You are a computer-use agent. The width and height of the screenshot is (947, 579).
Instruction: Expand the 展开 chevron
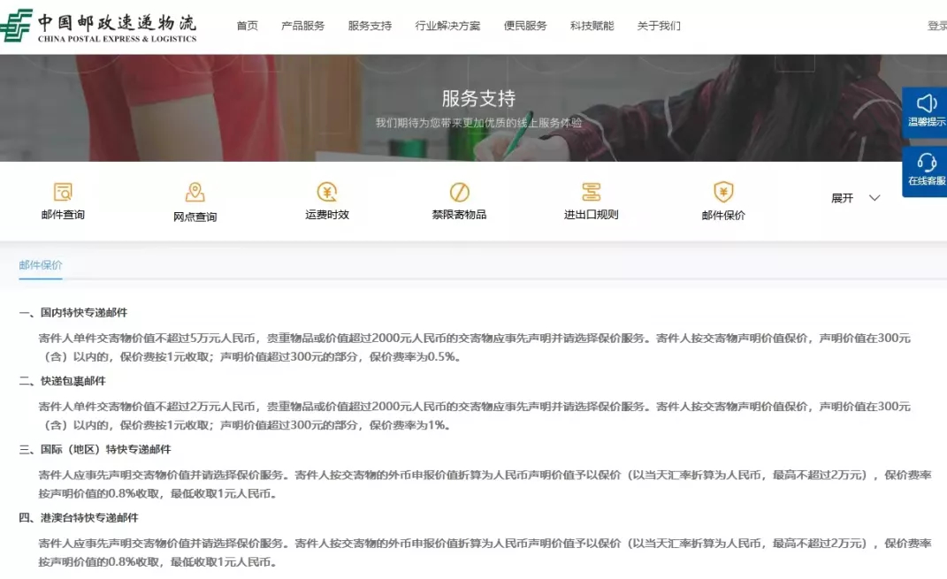(x=874, y=198)
